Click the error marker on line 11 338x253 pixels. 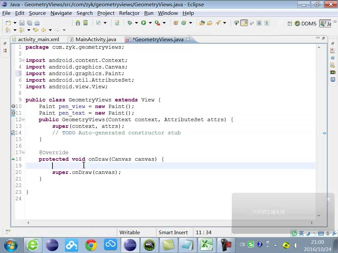13,113
